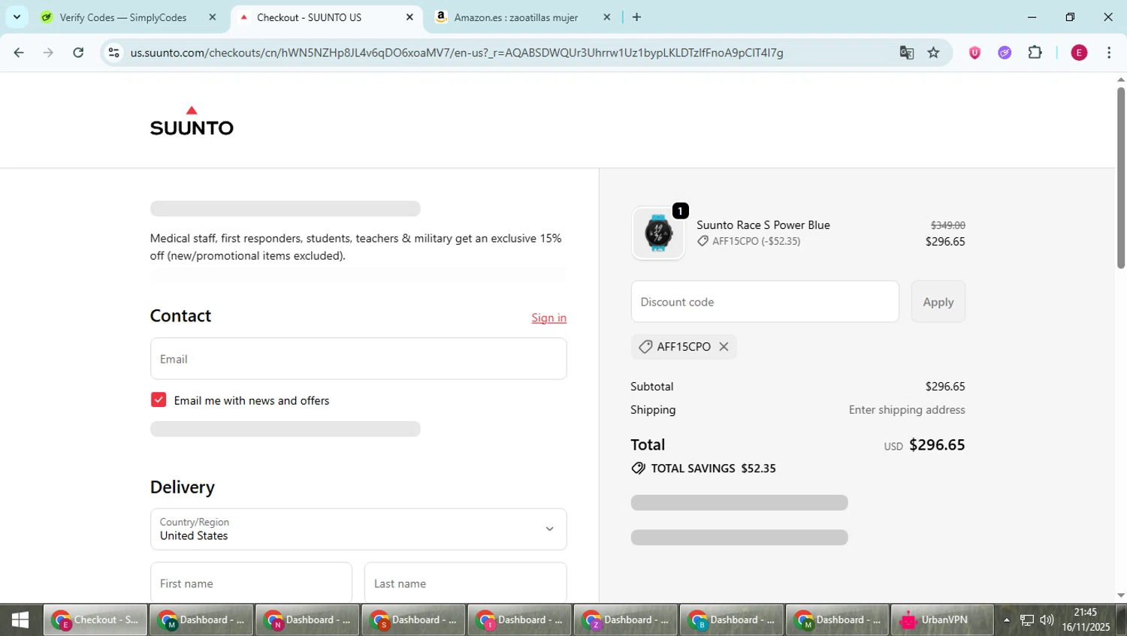The width and height of the screenshot is (1127, 636).
Task: Click the Contact heading
Action: pyautogui.click(x=180, y=315)
